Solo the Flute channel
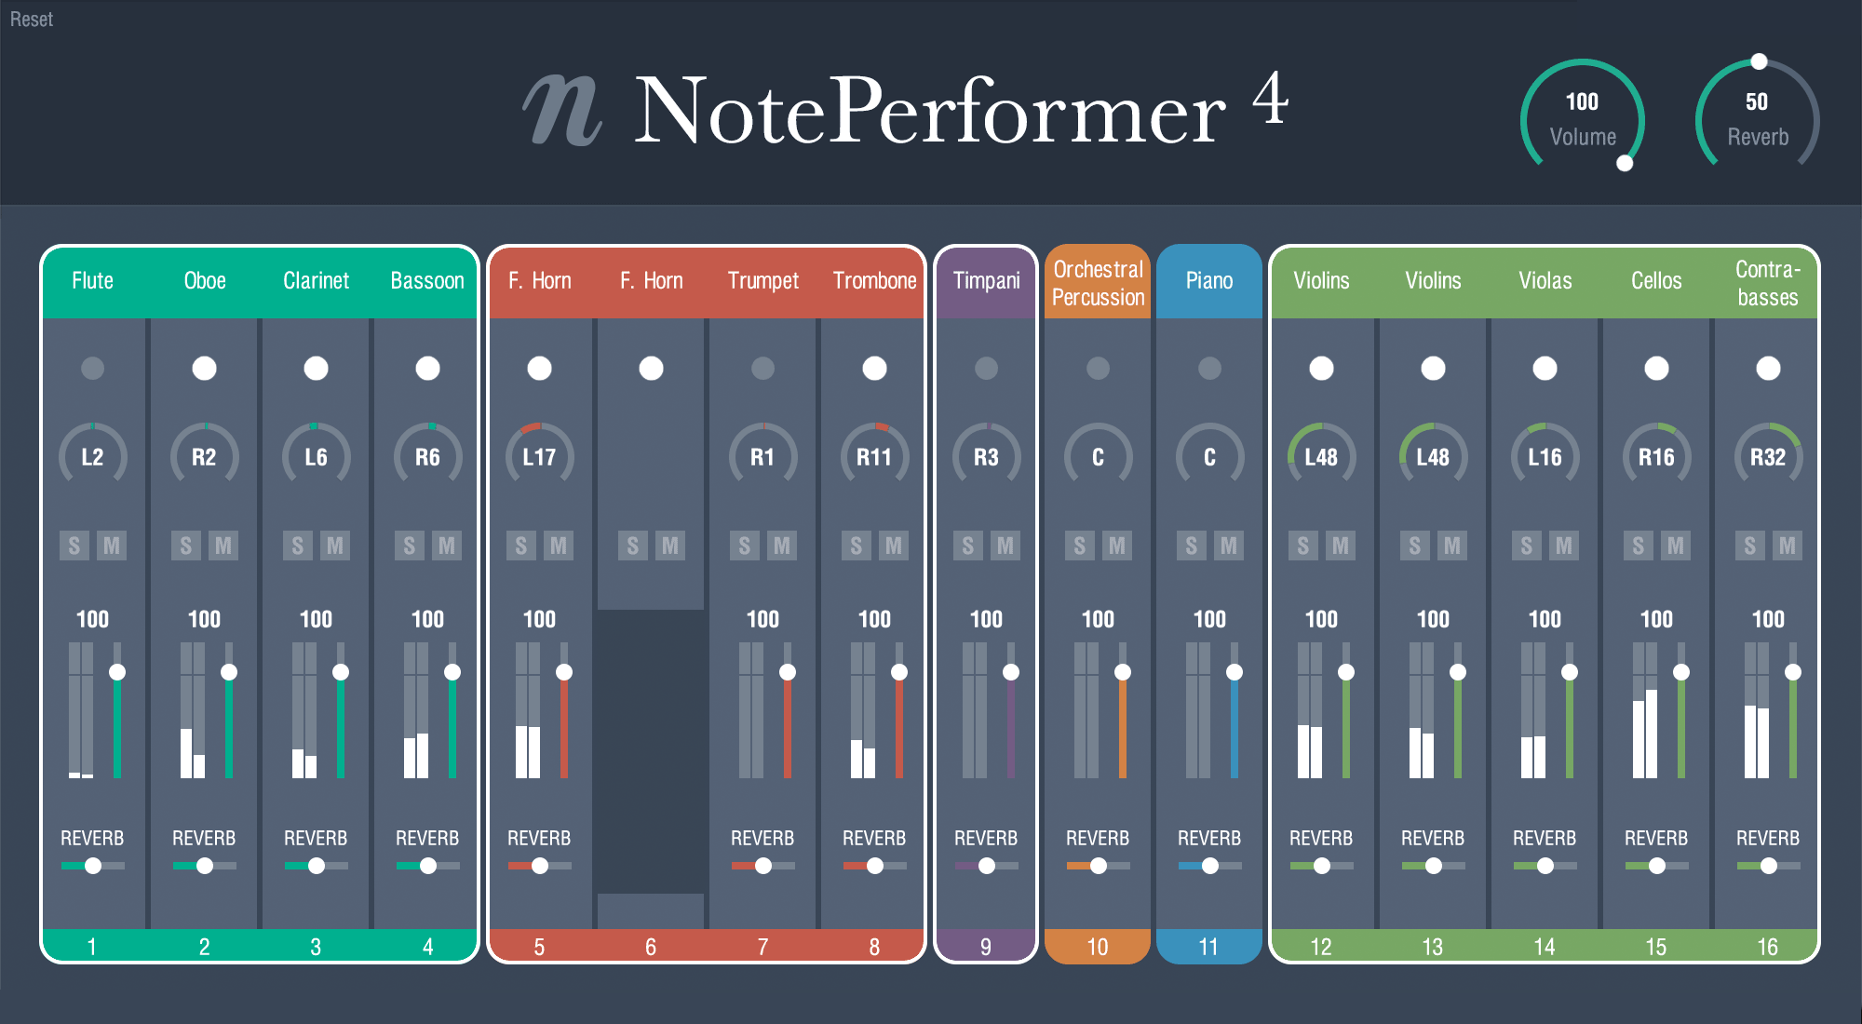 pyautogui.click(x=74, y=546)
